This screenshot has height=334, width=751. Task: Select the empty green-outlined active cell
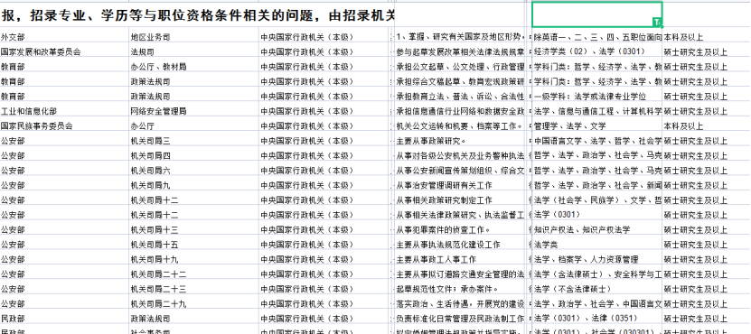(596, 14)
